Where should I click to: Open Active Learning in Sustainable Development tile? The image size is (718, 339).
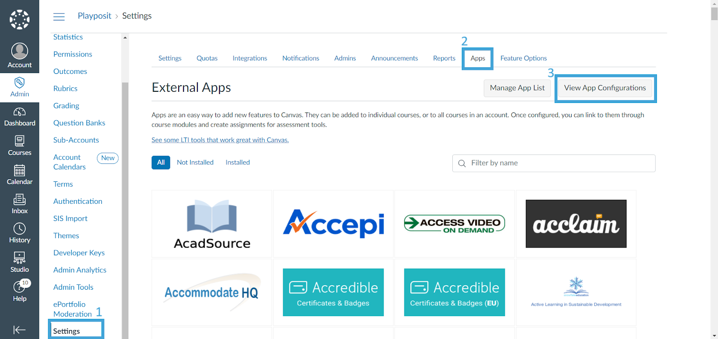tap(576, 292)
